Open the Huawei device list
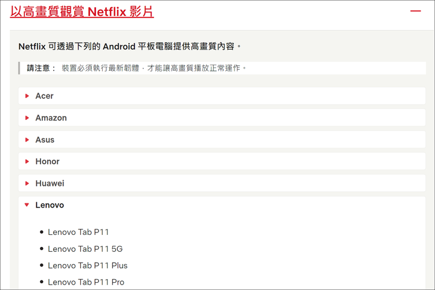This screenshot has width=435, height=290. [x=222, y=183]
